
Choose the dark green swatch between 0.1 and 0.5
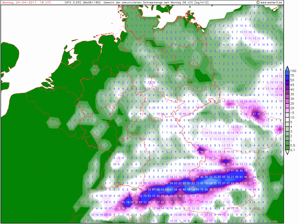tap(287, 148)
